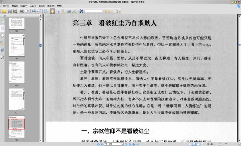Switch to continuous facing layout
The image size is (241, 146).
pos(202,144)
